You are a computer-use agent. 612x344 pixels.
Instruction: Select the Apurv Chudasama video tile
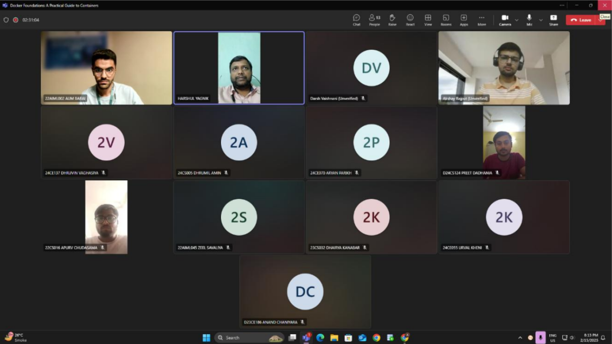[x=107, y=217]
